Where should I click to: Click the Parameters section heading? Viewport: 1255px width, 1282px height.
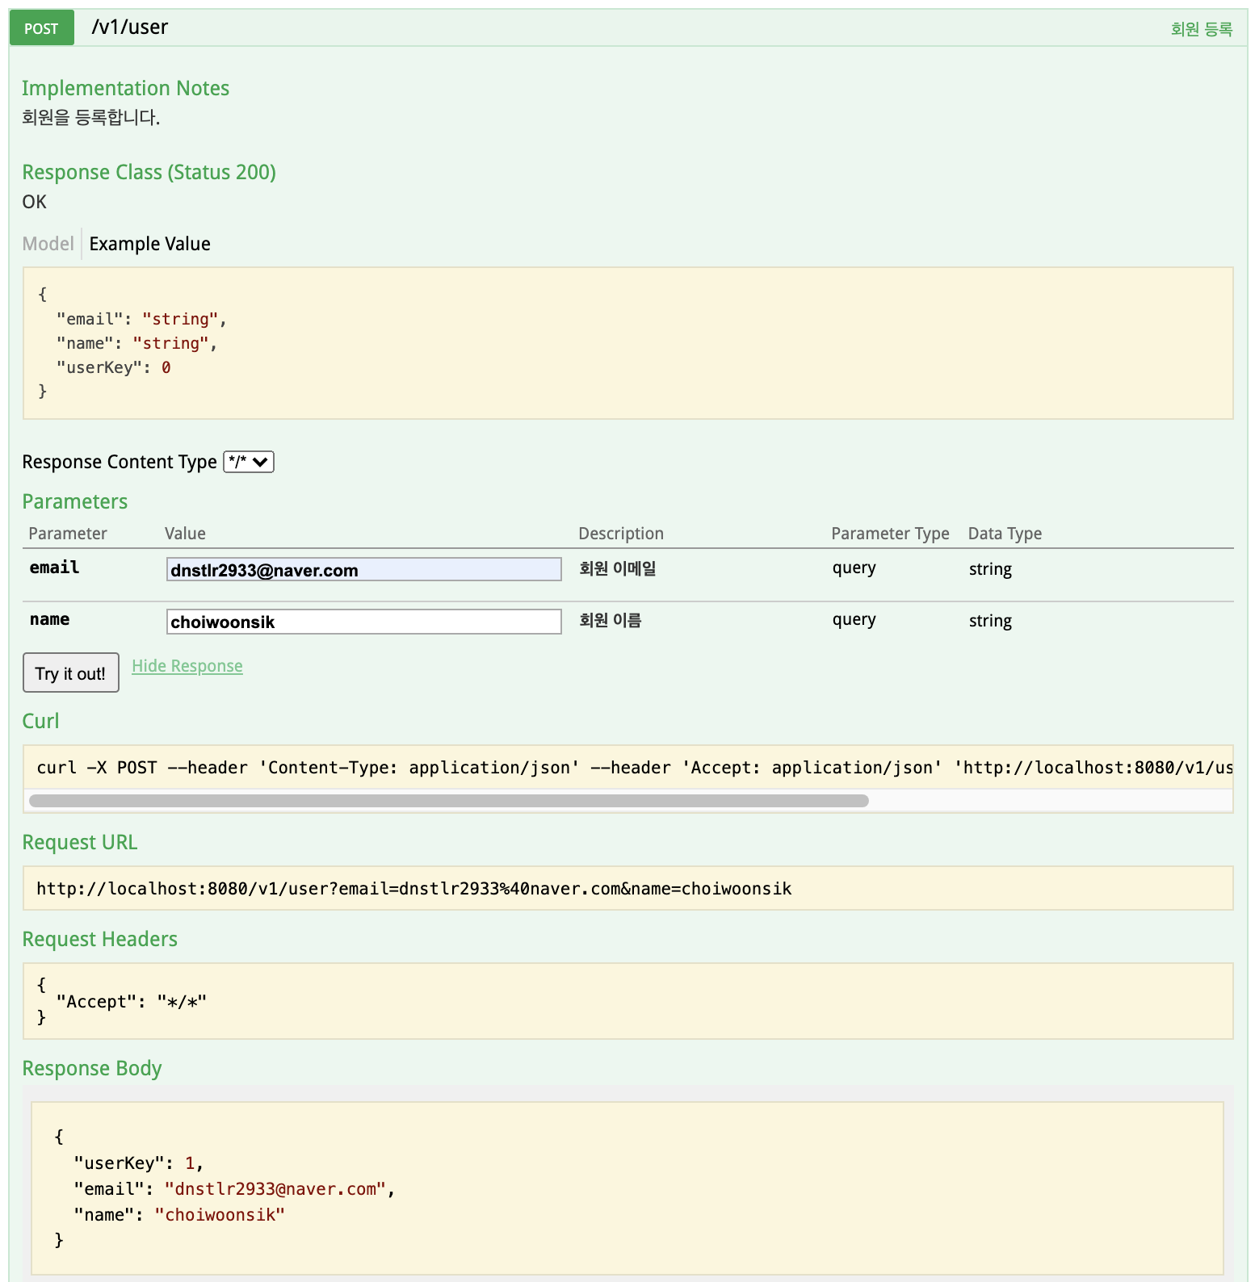[75, 501]
